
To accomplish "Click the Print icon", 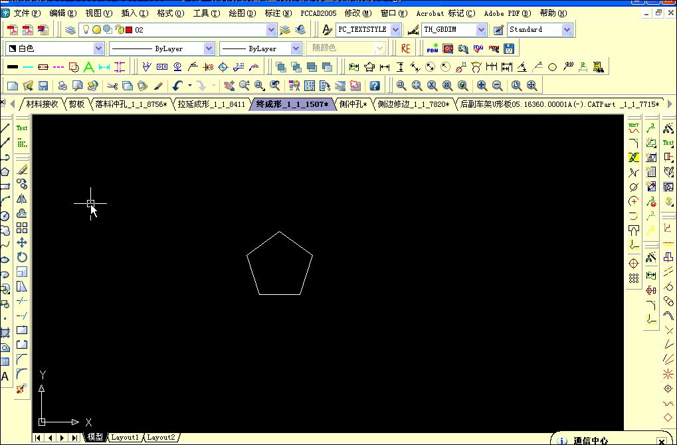I will 62,85.
